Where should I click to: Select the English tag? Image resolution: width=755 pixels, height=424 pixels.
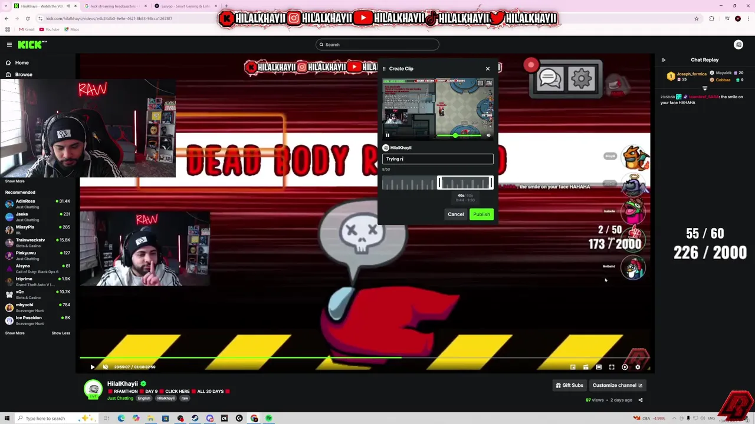click(144, 398)
